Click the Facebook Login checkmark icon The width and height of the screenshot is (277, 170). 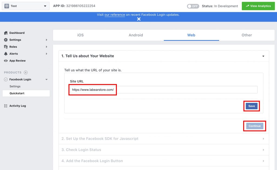(x=6, y=79)
